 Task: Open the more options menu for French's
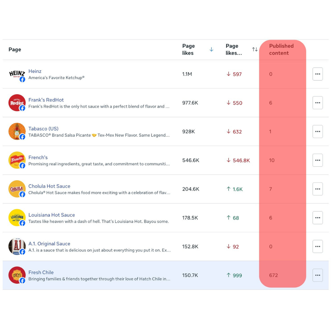[x=317, y=160]
